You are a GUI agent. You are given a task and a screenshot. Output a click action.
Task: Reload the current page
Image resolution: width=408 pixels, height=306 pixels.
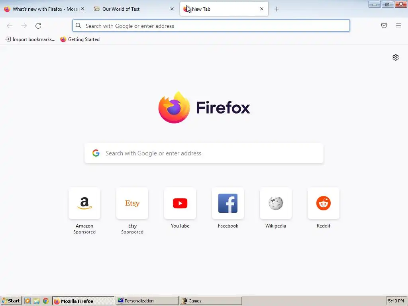click(38, 26)
